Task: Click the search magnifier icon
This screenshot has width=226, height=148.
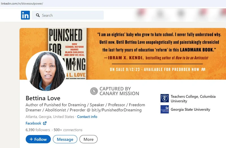Action: 38,15
